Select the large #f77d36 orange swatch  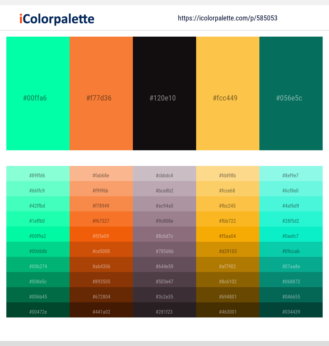click(101, 93)
